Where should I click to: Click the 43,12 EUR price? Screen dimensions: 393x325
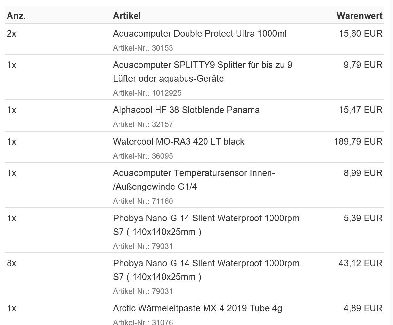(360, 263)
